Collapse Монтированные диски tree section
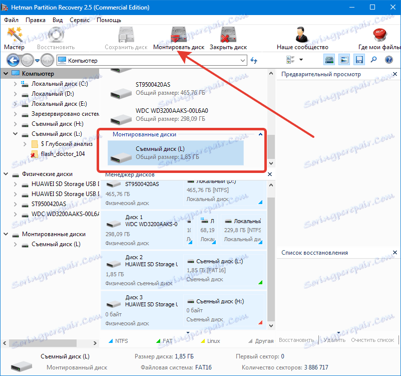This screenshot has height=376, width=401. [x=6, y=234]
